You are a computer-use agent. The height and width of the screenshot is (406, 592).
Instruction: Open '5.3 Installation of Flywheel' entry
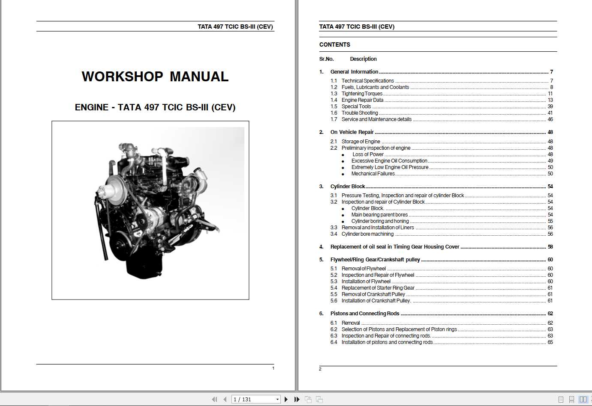[442, 282]
